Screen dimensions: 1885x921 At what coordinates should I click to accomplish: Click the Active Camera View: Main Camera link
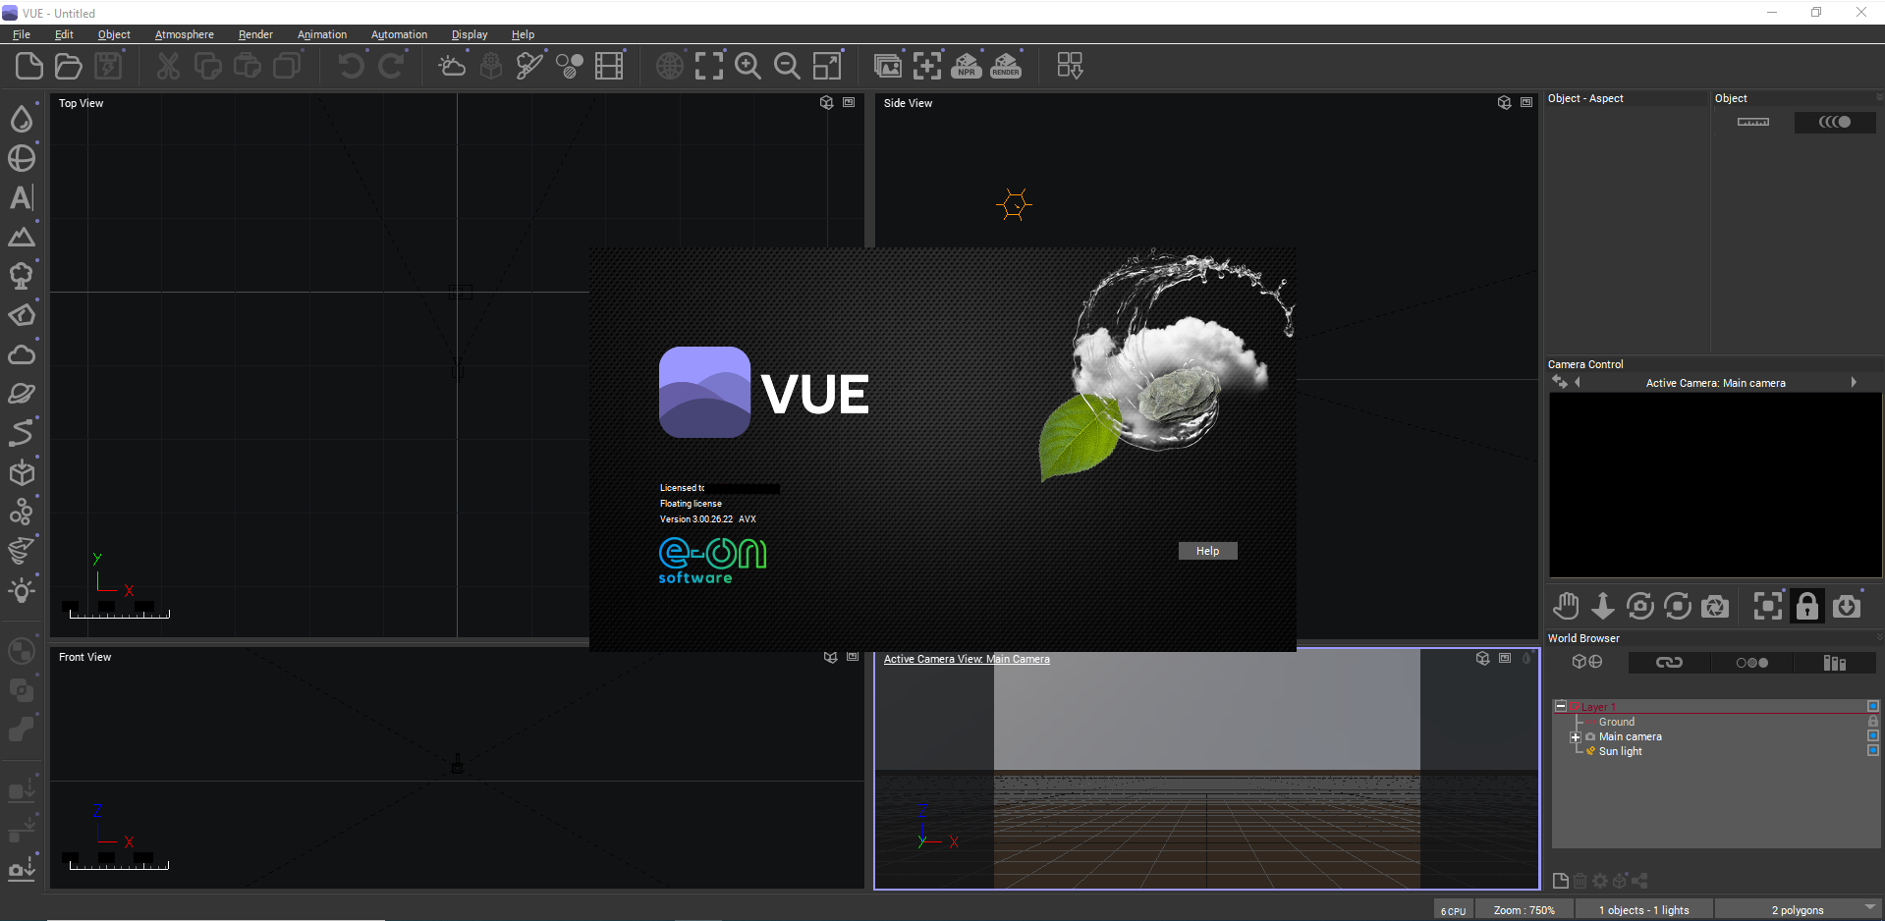click(967, 659)
